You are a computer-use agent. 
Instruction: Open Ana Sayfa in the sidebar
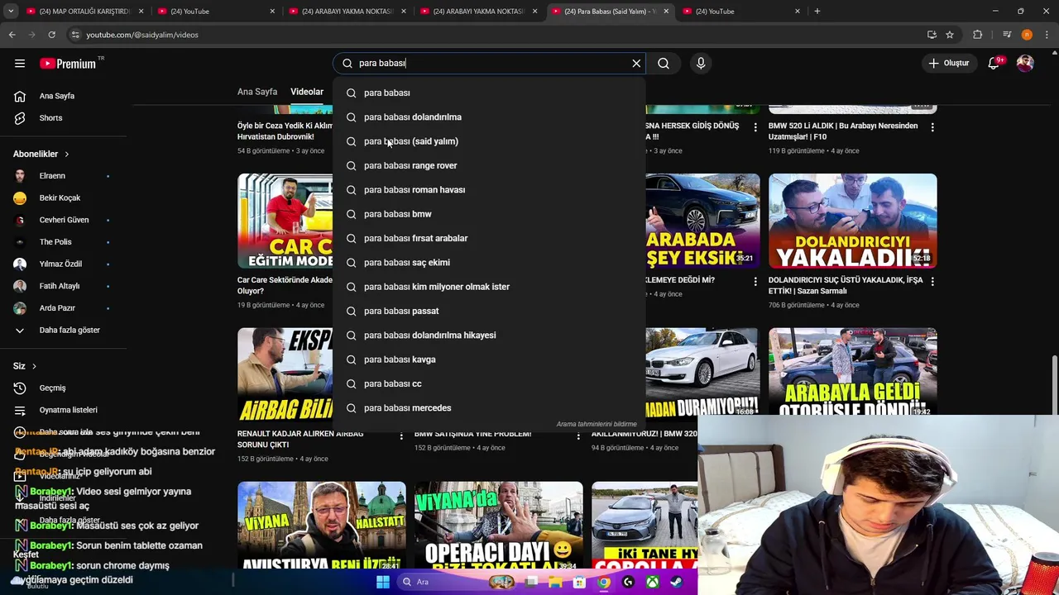[57, 96]
